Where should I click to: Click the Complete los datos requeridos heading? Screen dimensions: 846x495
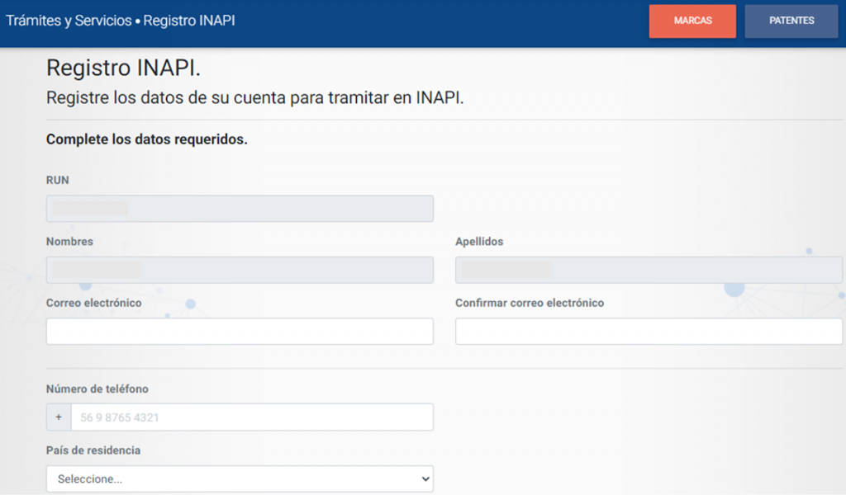tap(147, 139)
